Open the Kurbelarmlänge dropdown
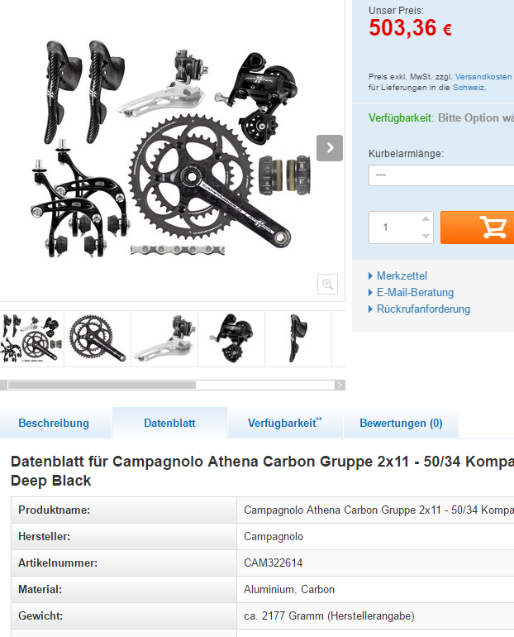The width and height of the screenshot is (514, 637). [x=441, y=175]
